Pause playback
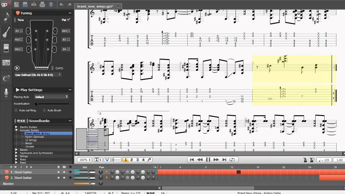 tap(208, 160)
